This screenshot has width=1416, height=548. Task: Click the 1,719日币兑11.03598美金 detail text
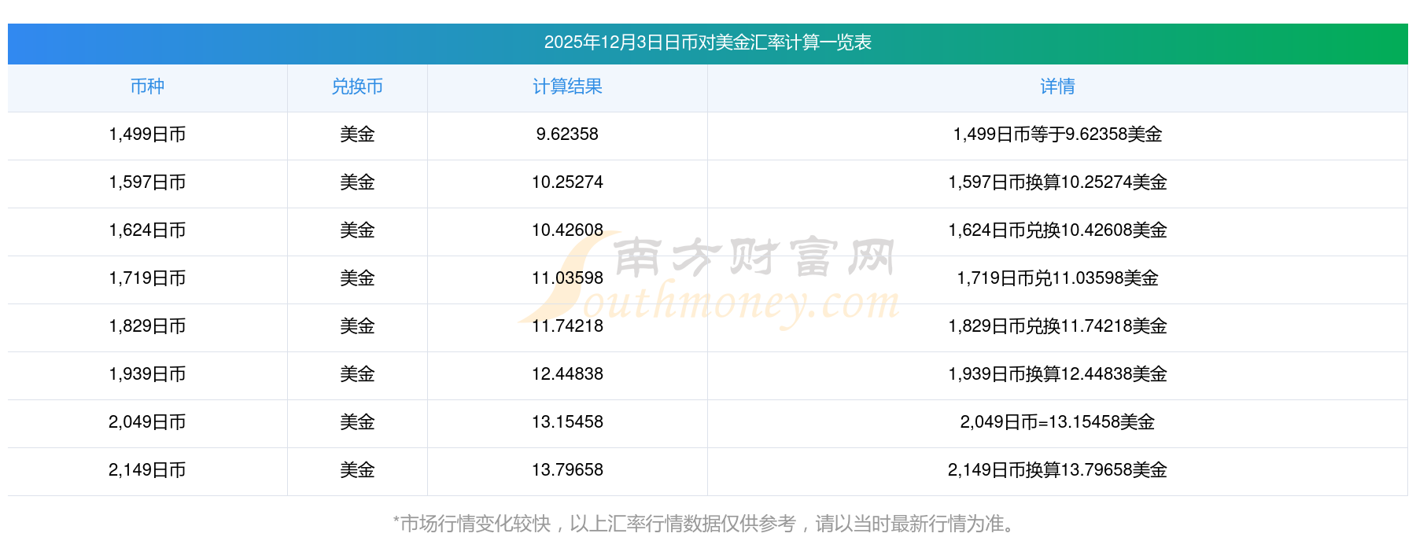(x=1057, y=278)
